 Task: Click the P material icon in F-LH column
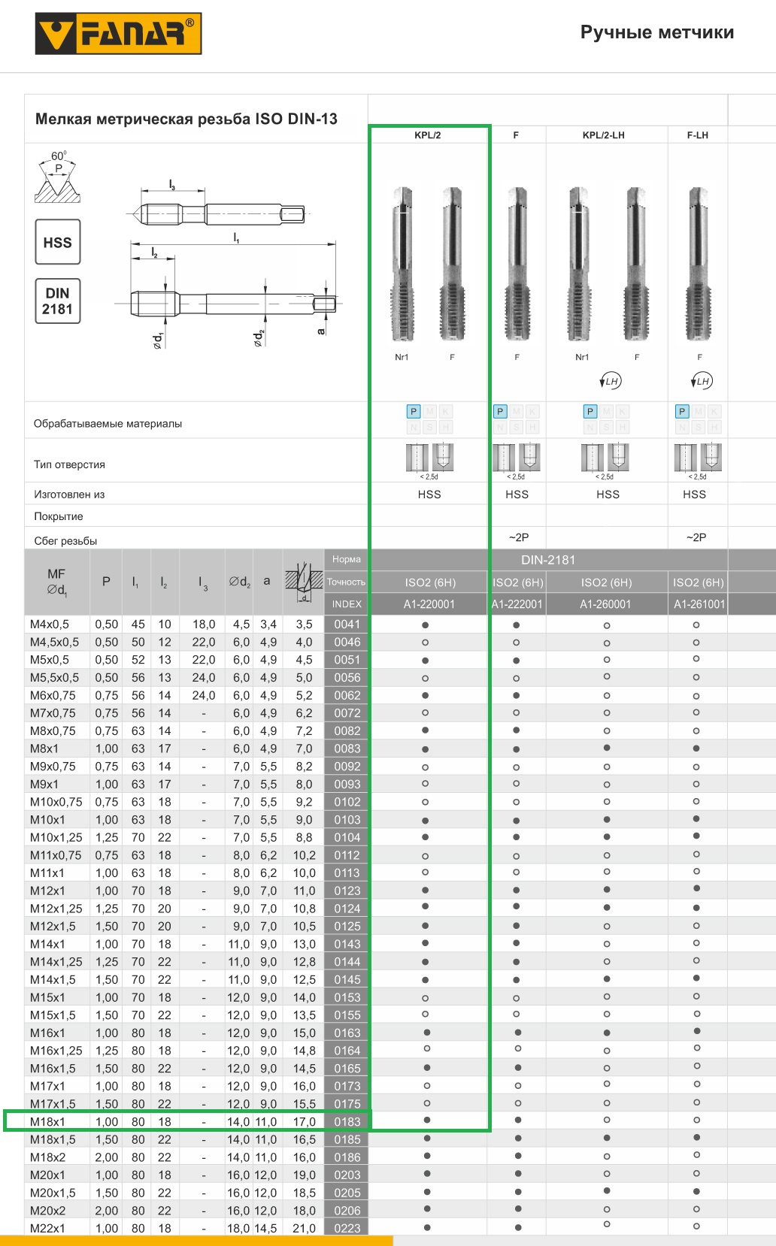(682, 411)
